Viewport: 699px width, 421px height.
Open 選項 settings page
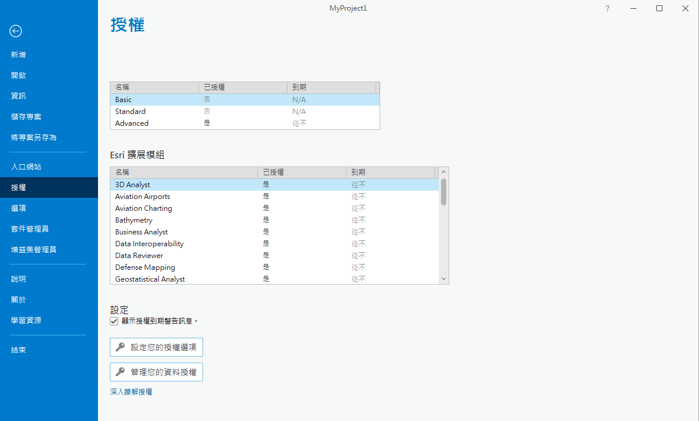click(x=18, y=208)
